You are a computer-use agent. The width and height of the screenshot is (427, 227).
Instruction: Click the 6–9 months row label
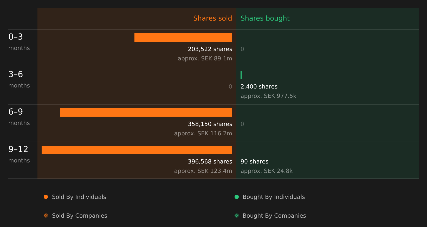tap(19, 117)
